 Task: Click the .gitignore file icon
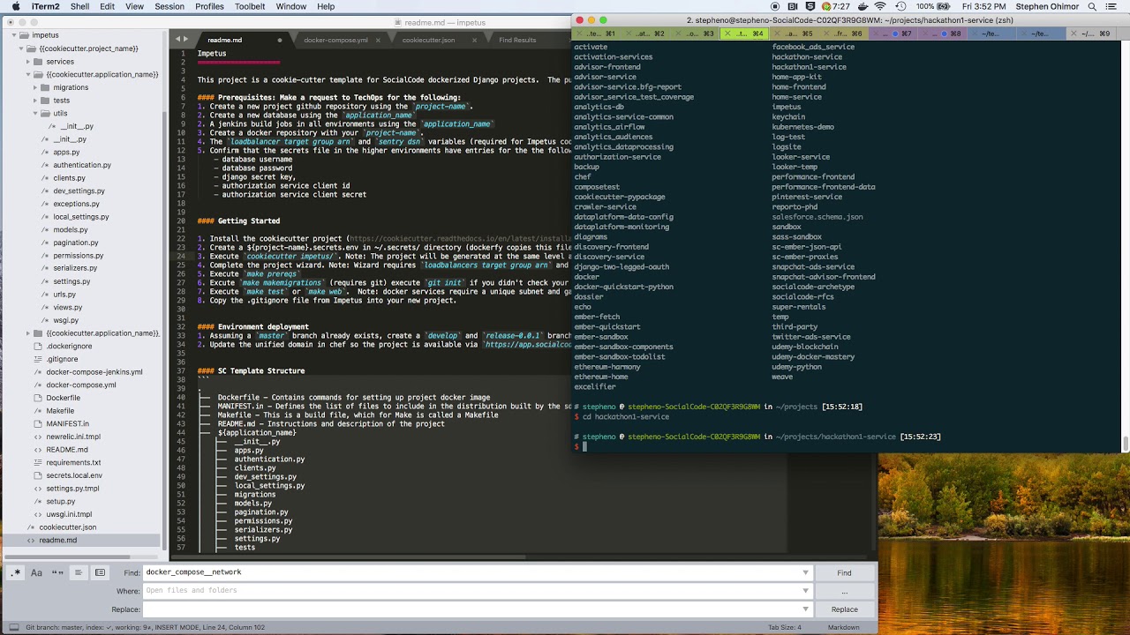(x=38, y=359)
